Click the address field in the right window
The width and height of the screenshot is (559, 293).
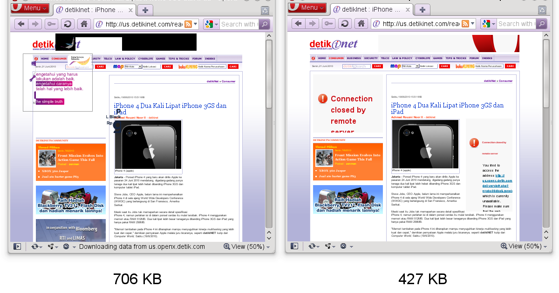click(421, 24)
